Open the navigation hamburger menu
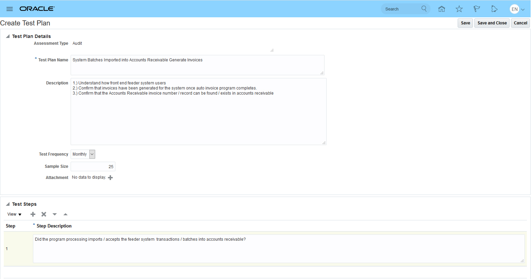This screenshot has width=532, height=279. click(x=10, y=9)
